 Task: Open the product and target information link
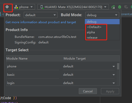(x=41, y=22)
